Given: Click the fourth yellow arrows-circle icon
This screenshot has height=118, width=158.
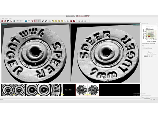Looking at the screenshot, I should click(x=62, y=21).
